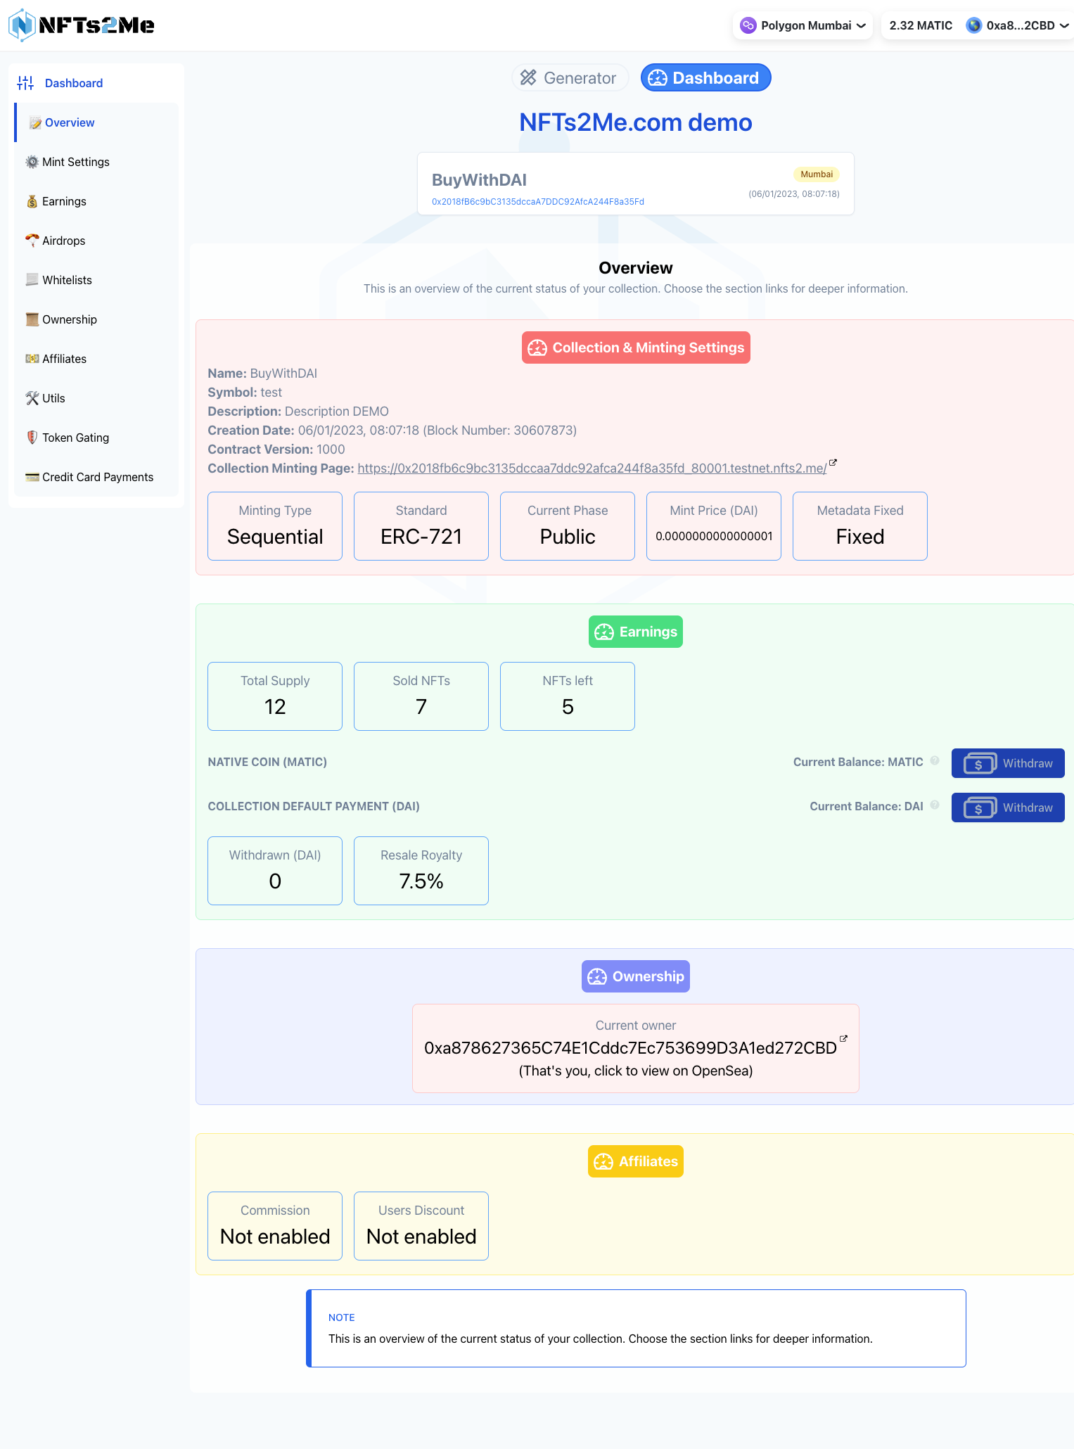This screenshot has height=1449, width=1074.
Task: Click the help icon beside MATIC balance
Action: [935, 761]
